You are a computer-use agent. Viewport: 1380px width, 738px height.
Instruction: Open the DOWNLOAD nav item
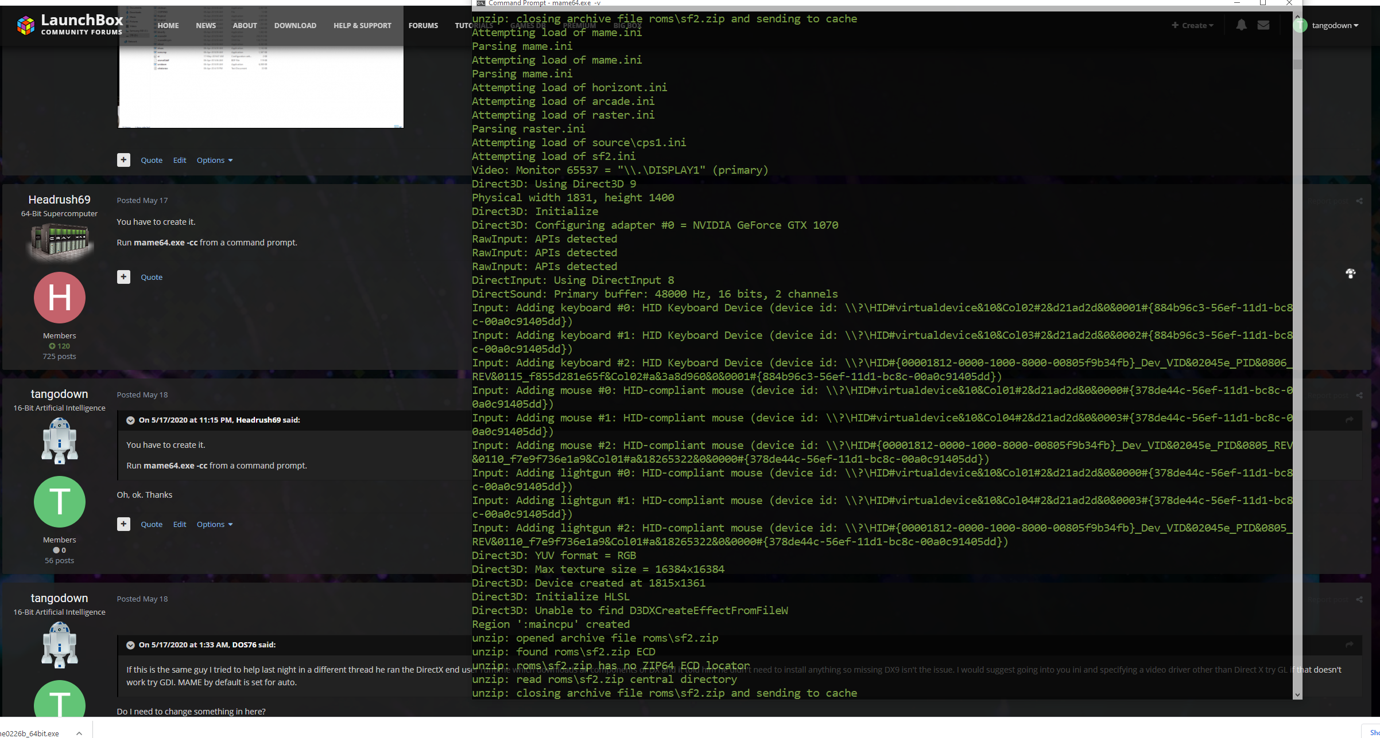[x=295, y=25]
